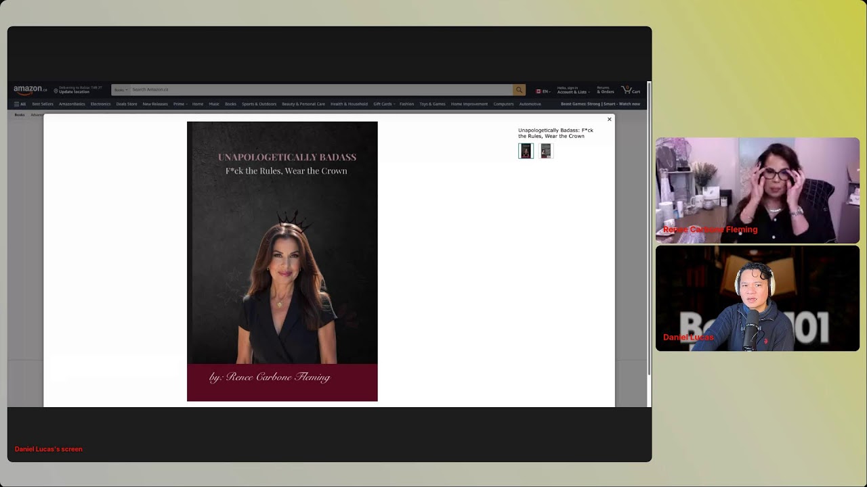Screen dimensions: 867x487
Task: Click the Search Amazon.ca input field
Action: click(321, 90)
